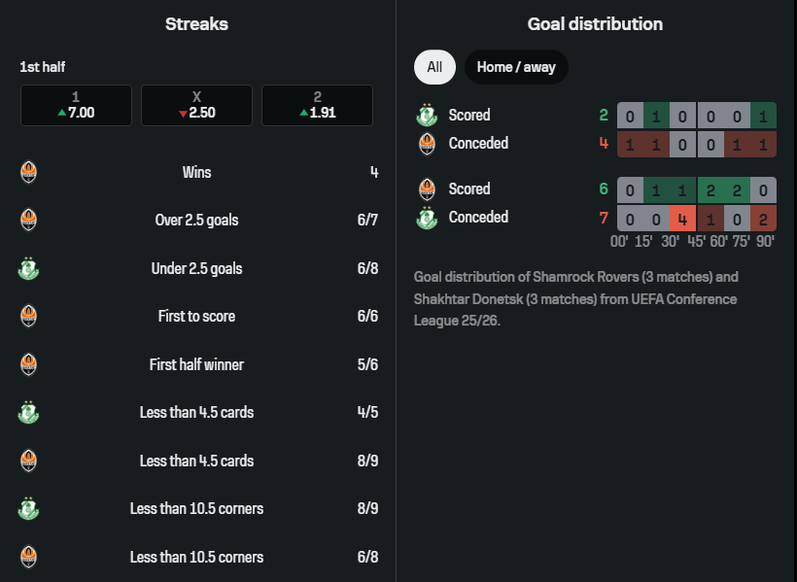Pick away win odds 1.91
Viewport: 797px width, 582px height.
(317, 106)
